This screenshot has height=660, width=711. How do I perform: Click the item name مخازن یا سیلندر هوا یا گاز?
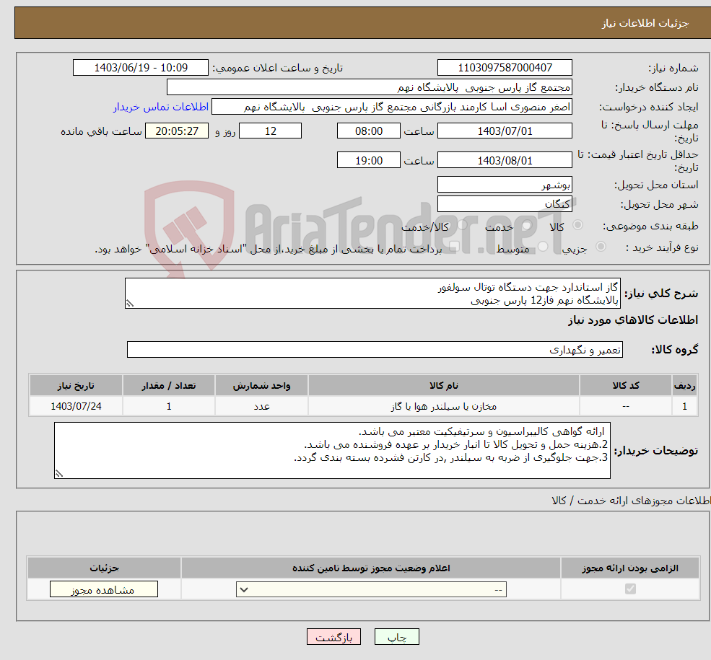(444, 406)
